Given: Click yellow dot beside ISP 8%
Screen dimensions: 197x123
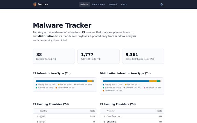Looking at the screenshot, I should pyautogui.click(x=59, y=85).
